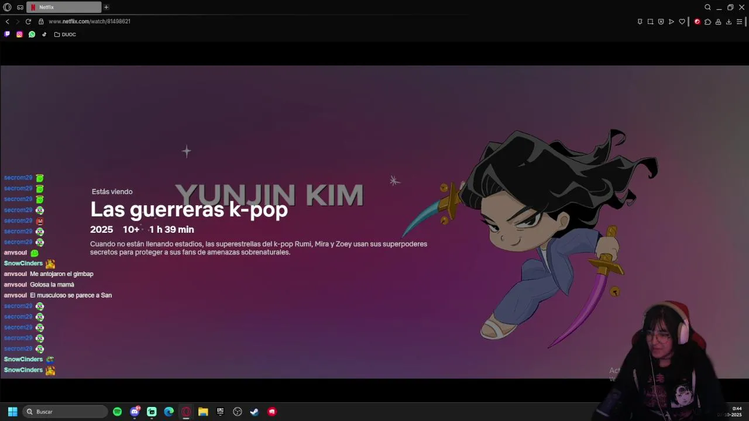749x421 pixels.
Task: Open the easy setup sliders menu
Action: click(739, 22)
